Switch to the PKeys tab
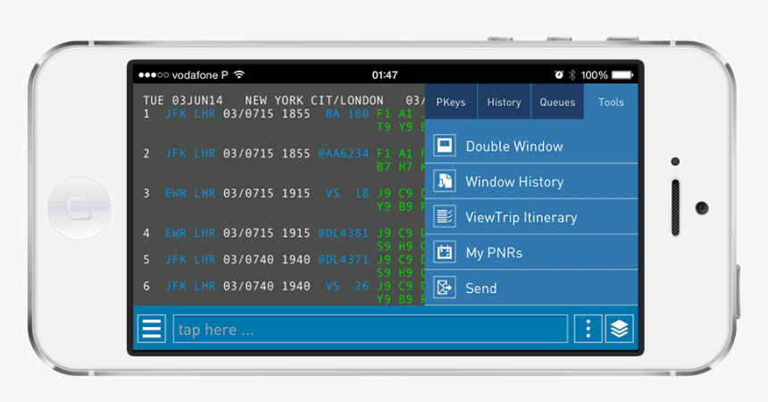This screenshot has height=402, width=768. [451, 102]
